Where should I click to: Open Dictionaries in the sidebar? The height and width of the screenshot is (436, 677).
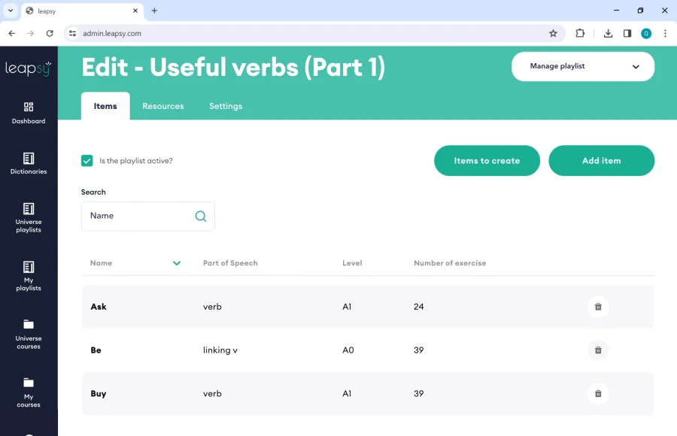tap(29, 164)
